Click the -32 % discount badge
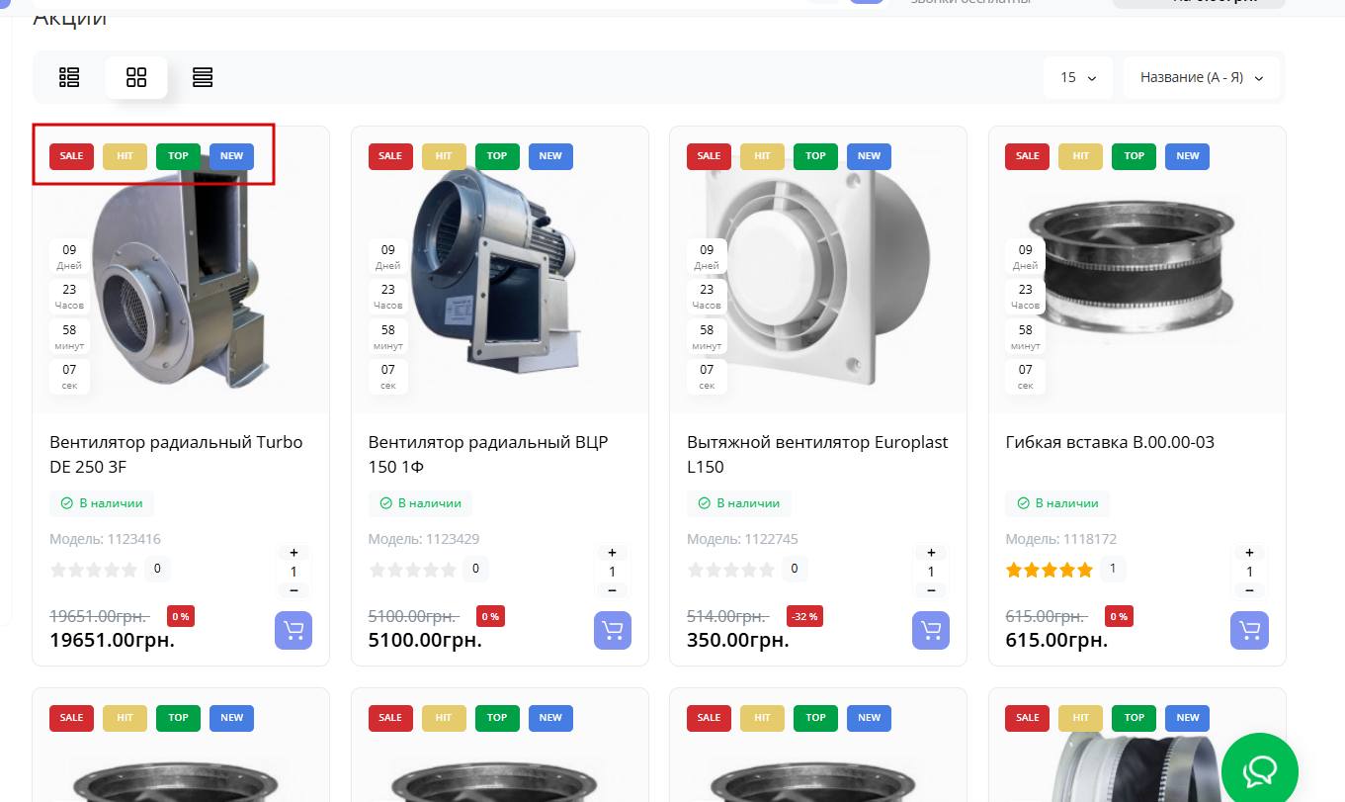This screenshot has width=1345, height=802. [x=804, y=616]
